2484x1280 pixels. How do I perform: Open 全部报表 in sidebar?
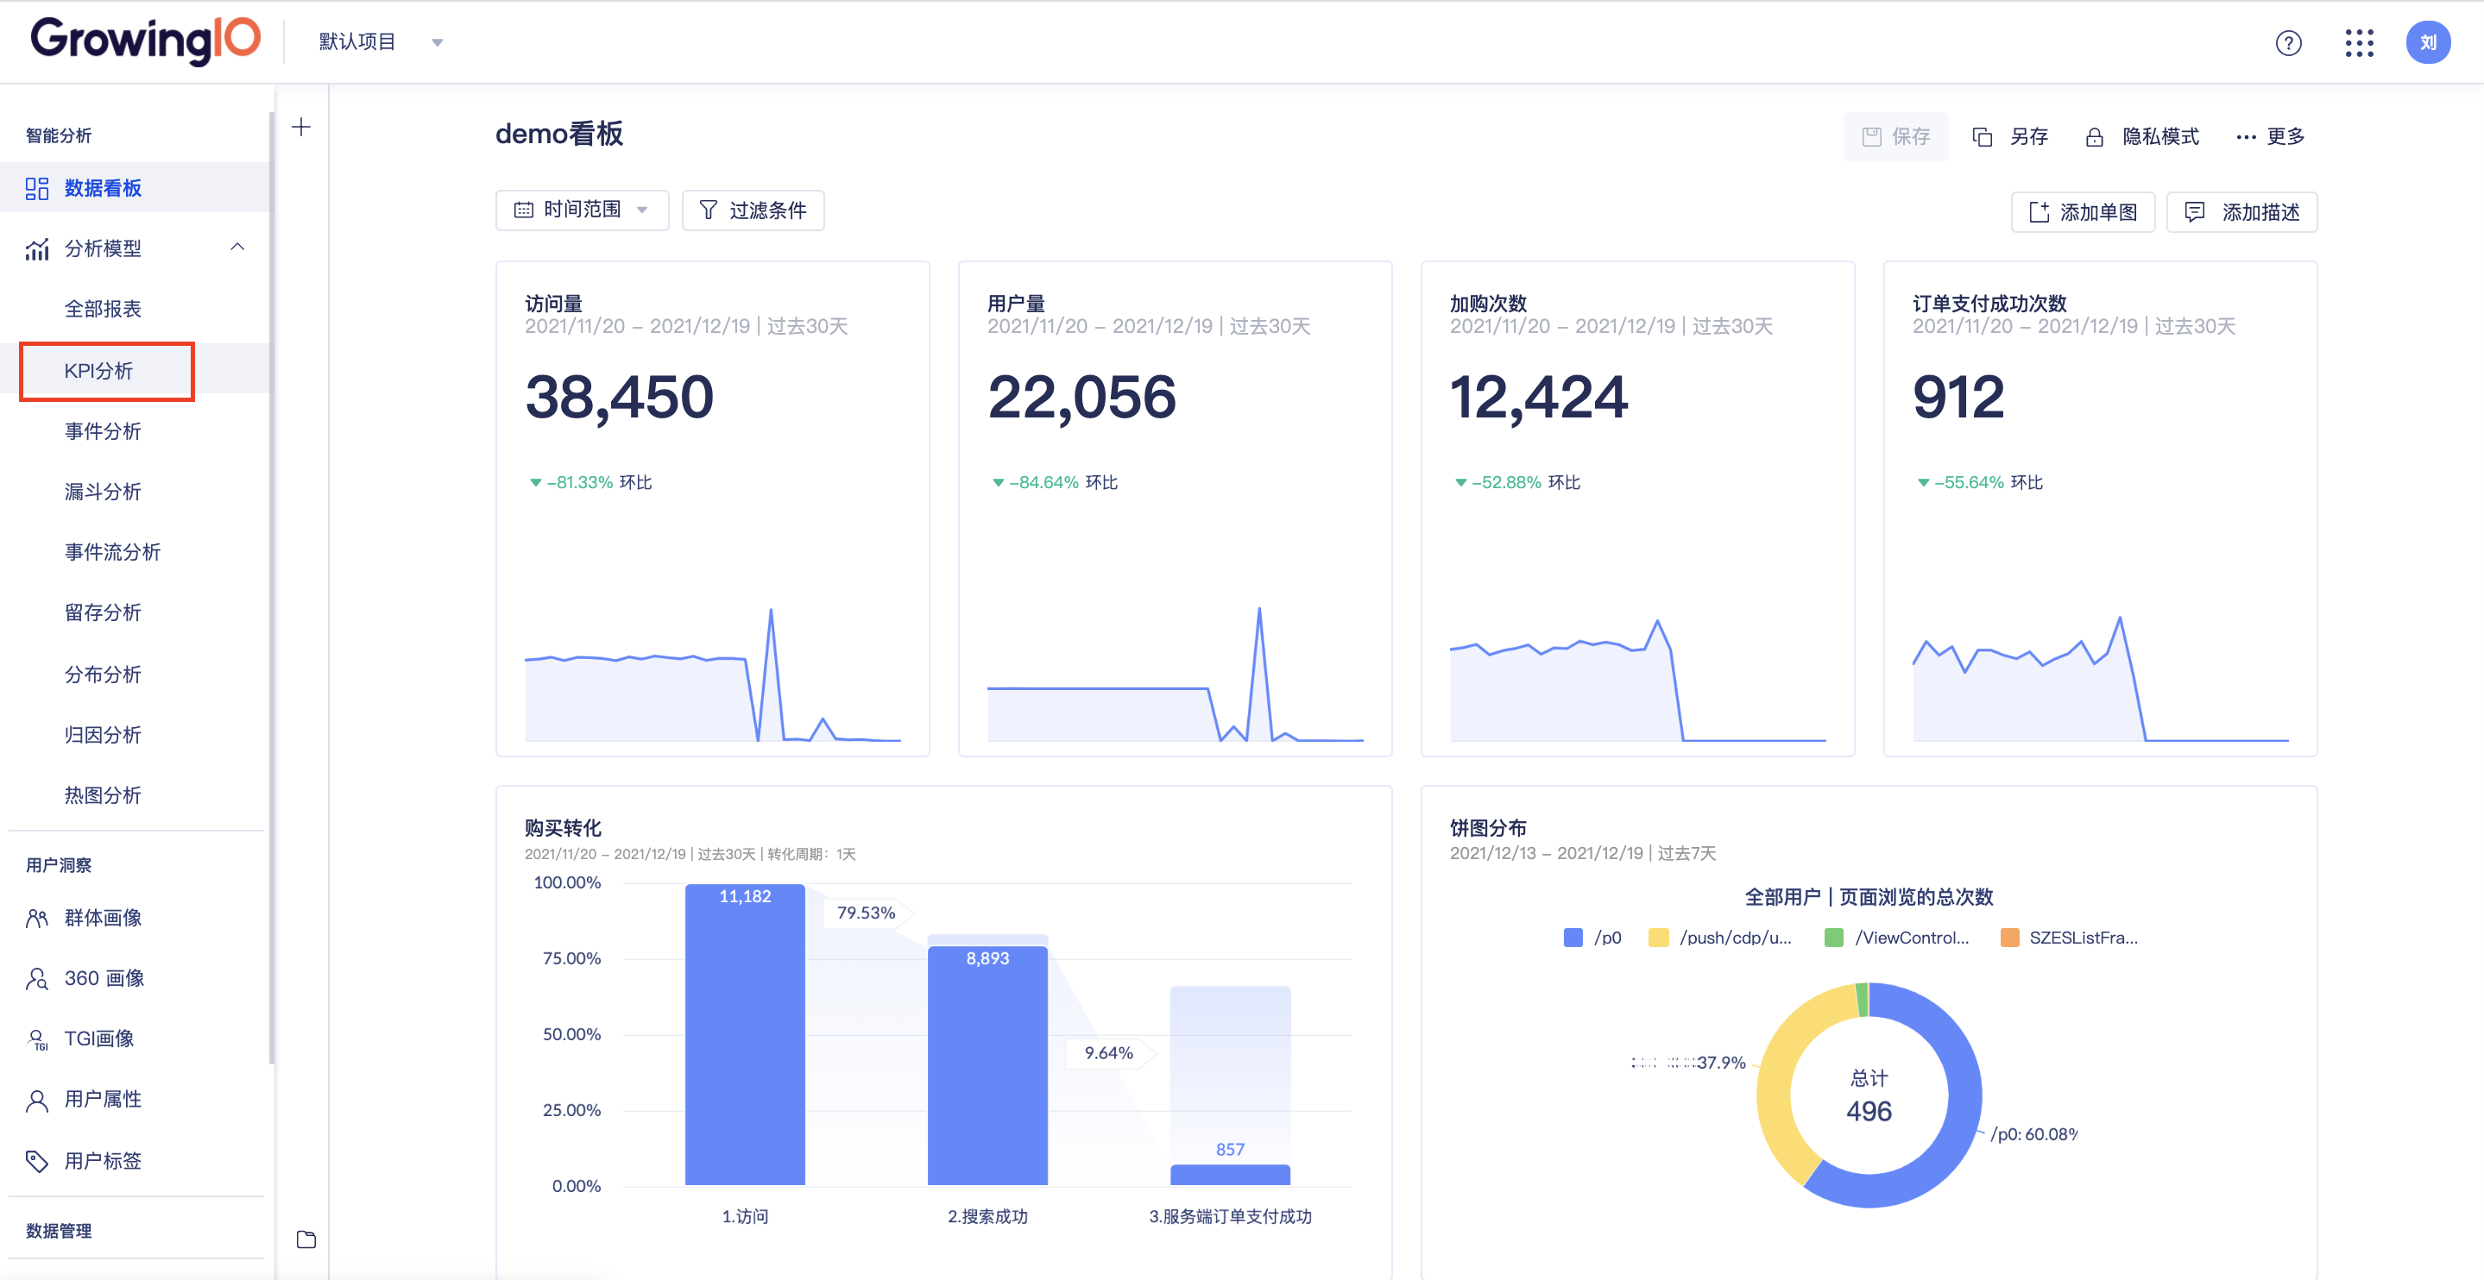[x=104, y=310]
